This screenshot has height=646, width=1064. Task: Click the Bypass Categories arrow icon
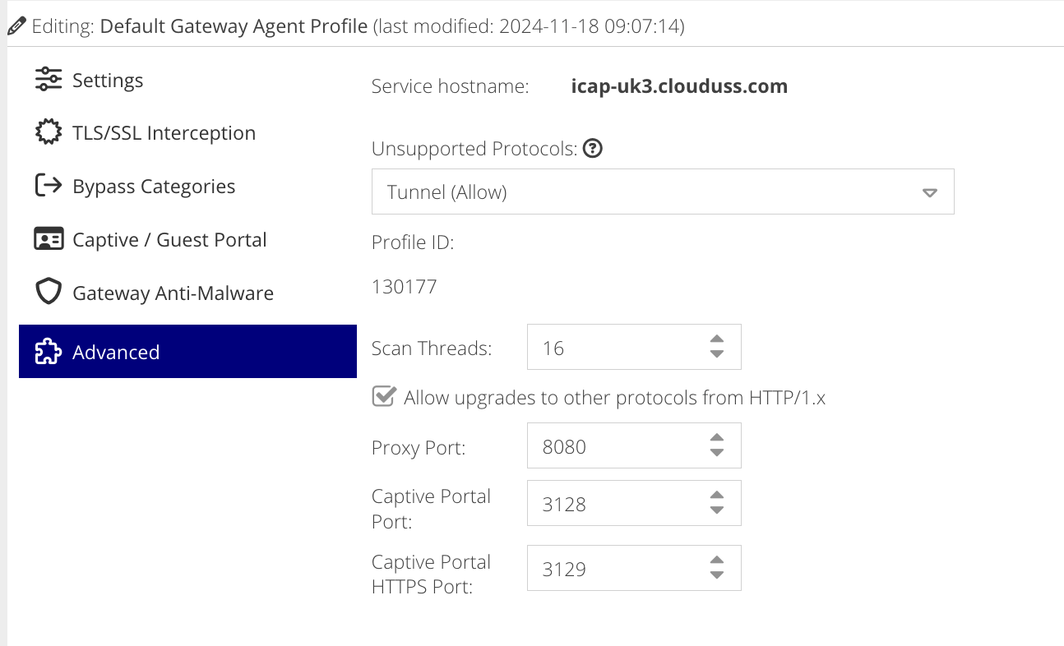point(49,186)
